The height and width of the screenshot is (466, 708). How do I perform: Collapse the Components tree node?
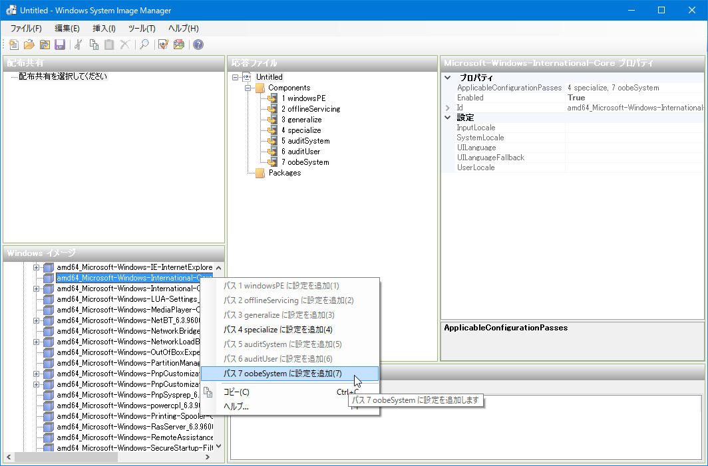[x=248, y=88]
